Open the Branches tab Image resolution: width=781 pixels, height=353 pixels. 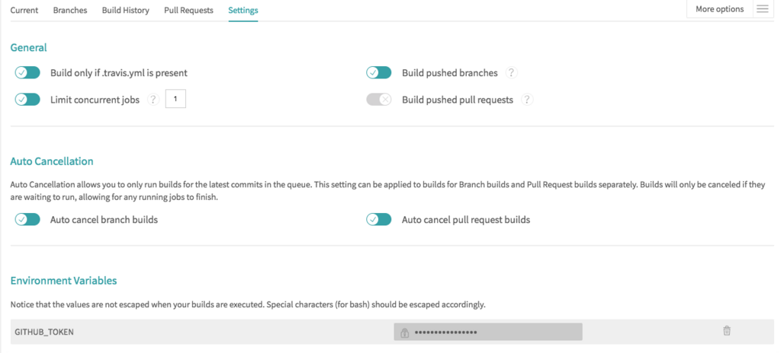pos(70,11)
